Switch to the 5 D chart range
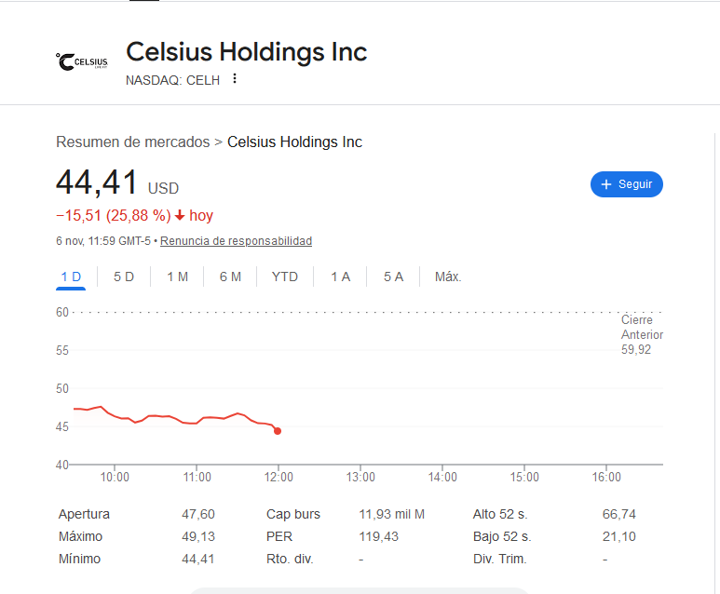 click(124, 277)
